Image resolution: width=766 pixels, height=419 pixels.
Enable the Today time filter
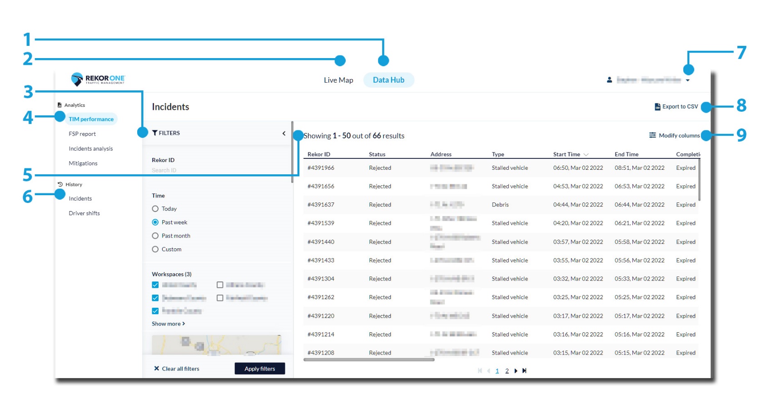pyautogui.click(x=155, y=208)
